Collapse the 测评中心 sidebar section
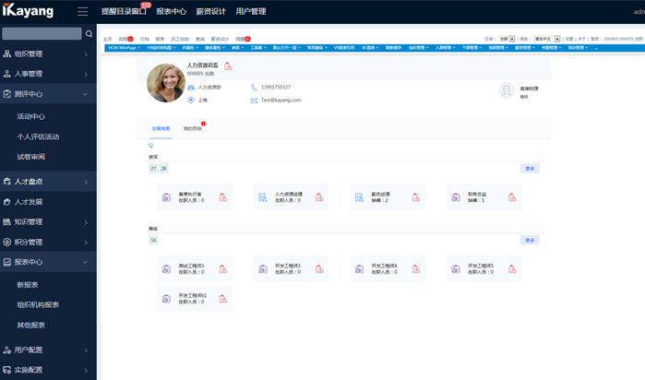The height and width of the screenshot is (380, 645). [x=85, y=94]
